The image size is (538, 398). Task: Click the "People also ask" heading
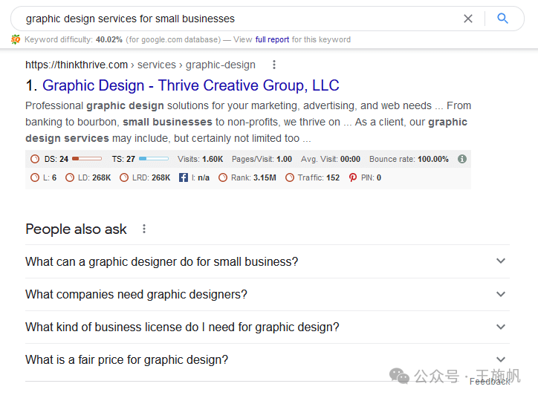point(77,229)
